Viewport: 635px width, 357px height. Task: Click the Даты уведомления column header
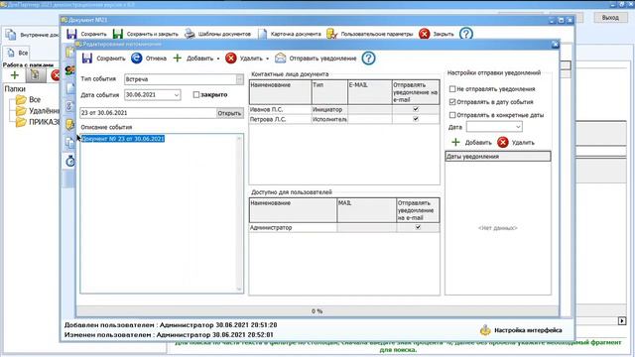[x=498, y=157]
